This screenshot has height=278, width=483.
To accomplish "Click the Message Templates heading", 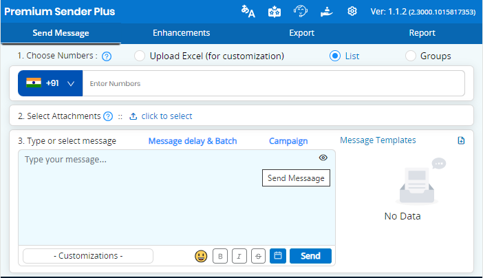I will coord(378,140).
